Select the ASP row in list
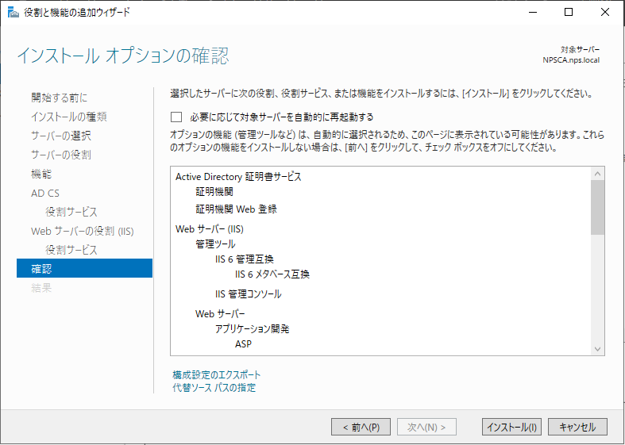The height and width of the screenshot is (445, 625). (x=243, y=344)
